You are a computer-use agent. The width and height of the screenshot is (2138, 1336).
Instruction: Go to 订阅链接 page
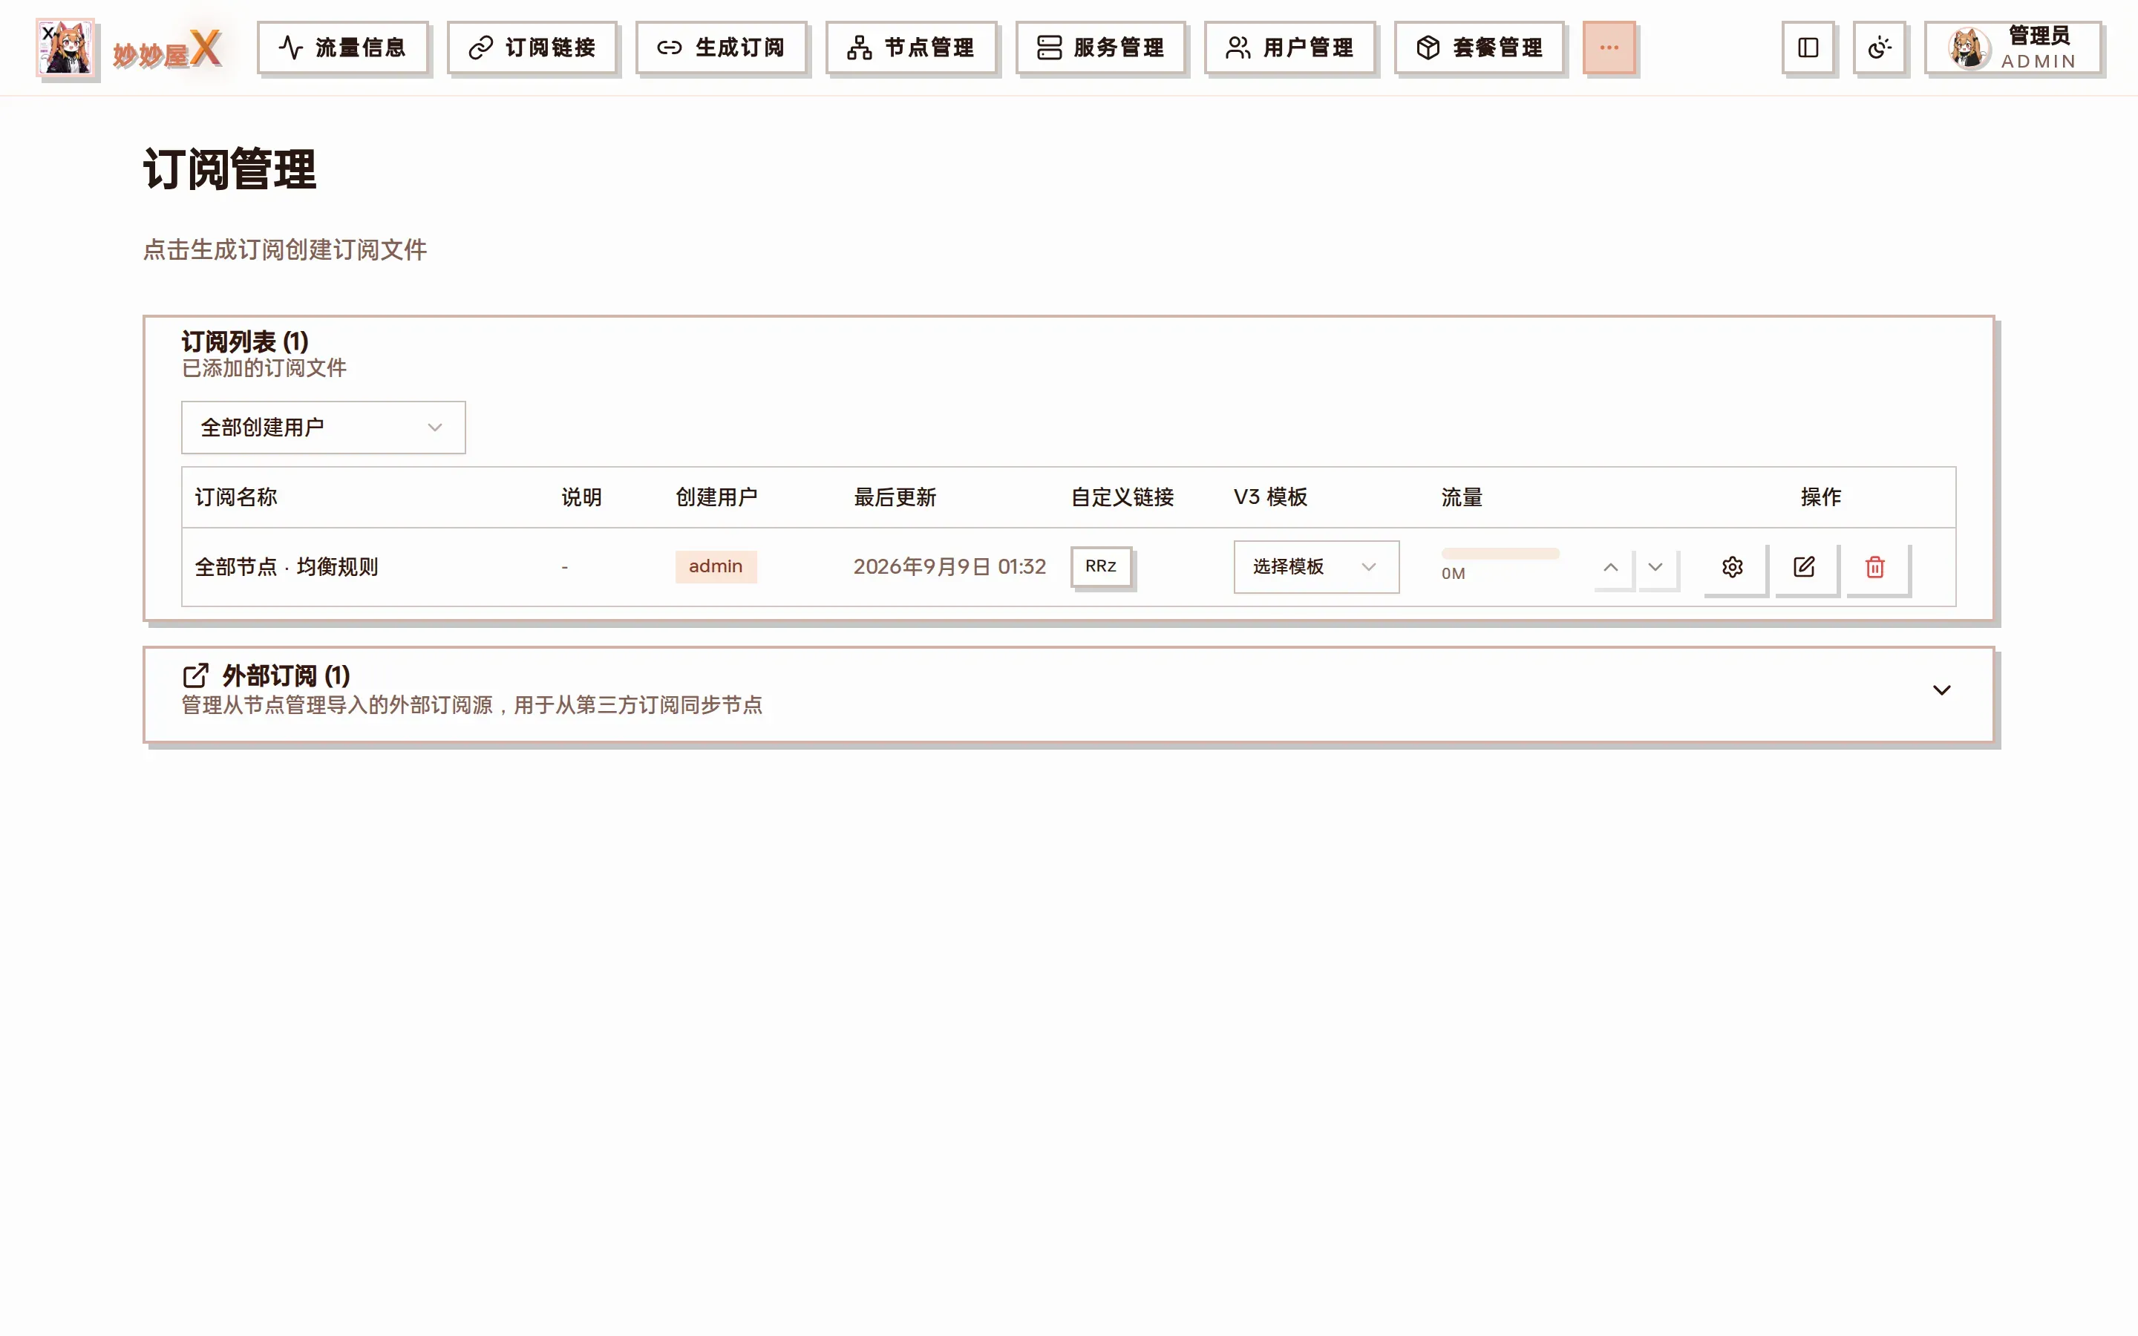(532, 48)
